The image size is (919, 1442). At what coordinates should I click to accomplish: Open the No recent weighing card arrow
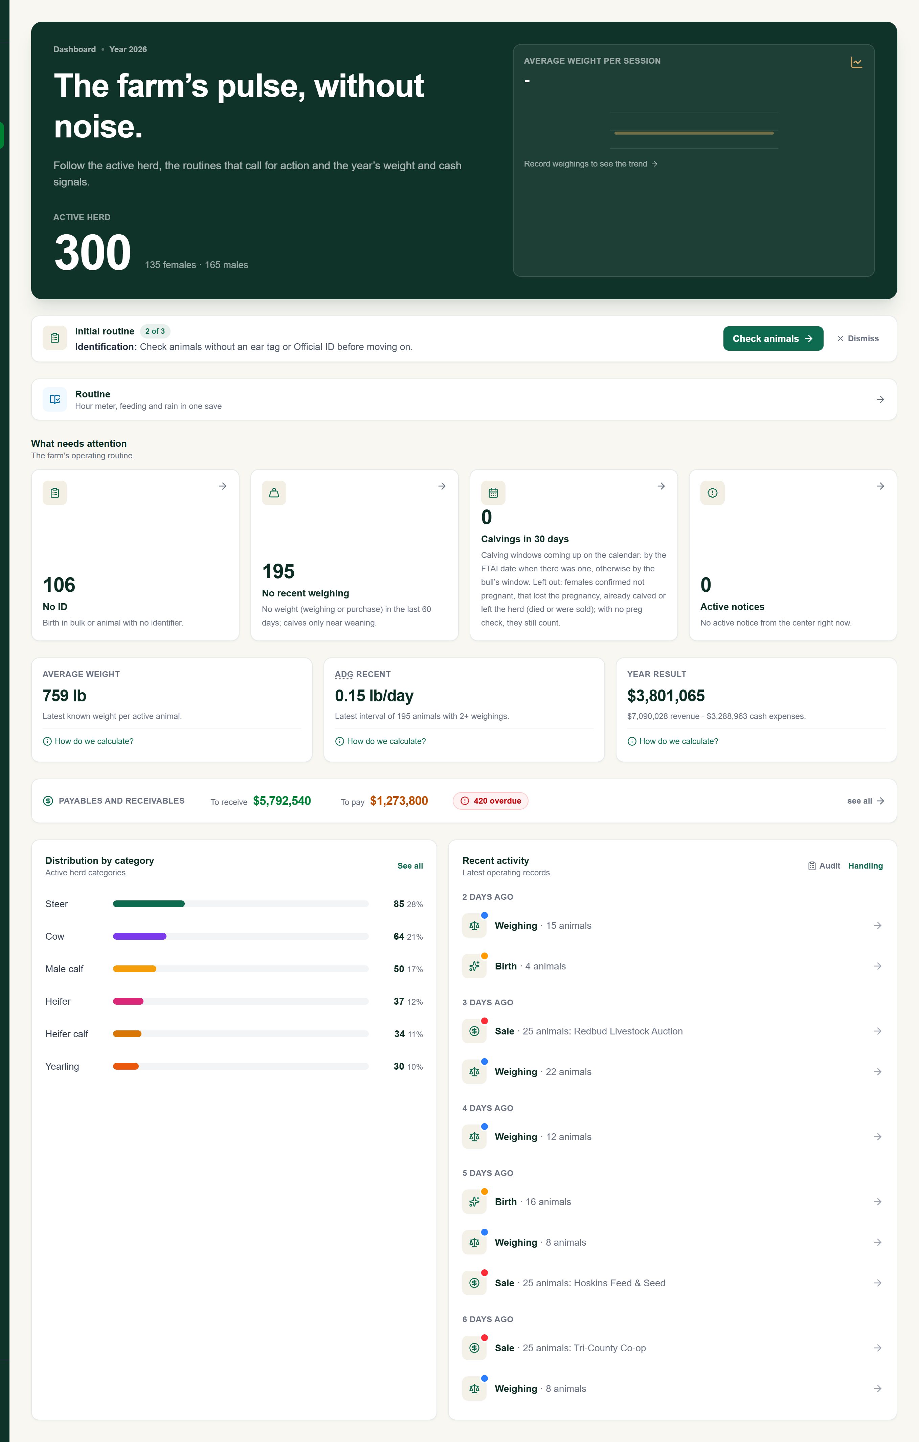[441, 486]
